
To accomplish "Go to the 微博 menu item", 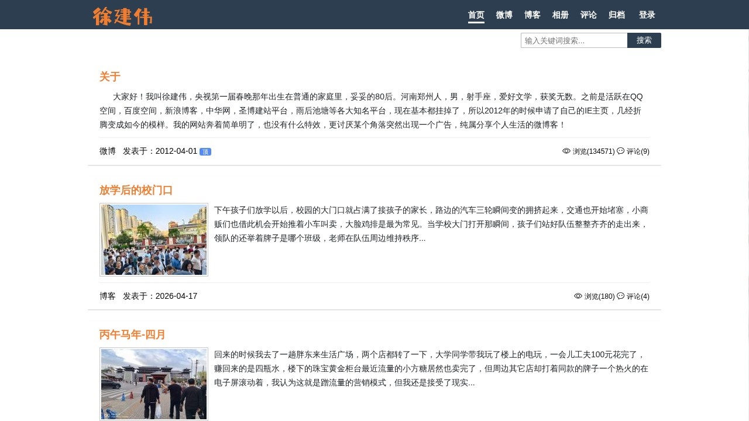I will pyautogui.click(x=504, y=15).
